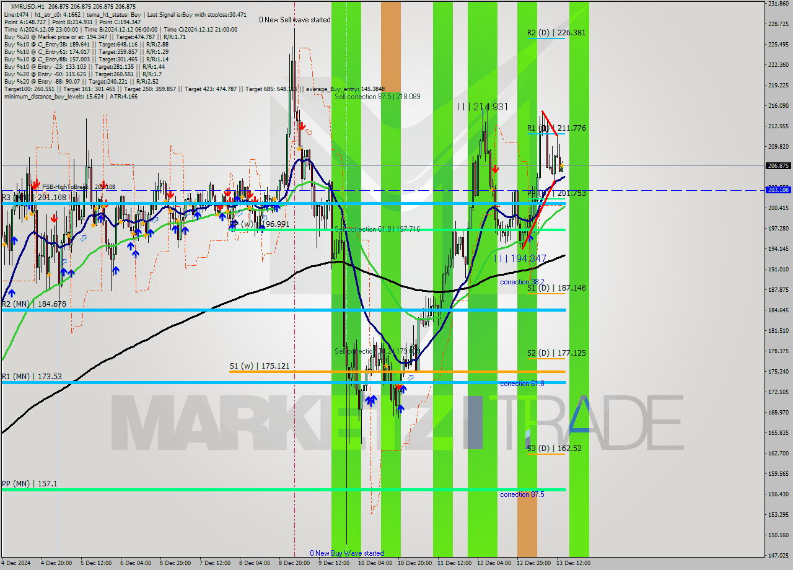Click the '11 Dec 12:00' time axis label

click(454, 563)
